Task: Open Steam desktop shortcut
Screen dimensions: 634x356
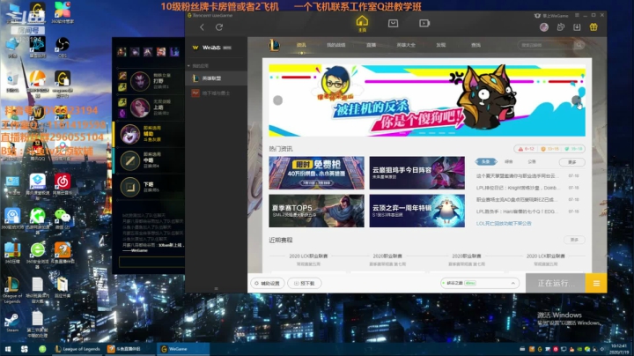Action: (11, 323)
